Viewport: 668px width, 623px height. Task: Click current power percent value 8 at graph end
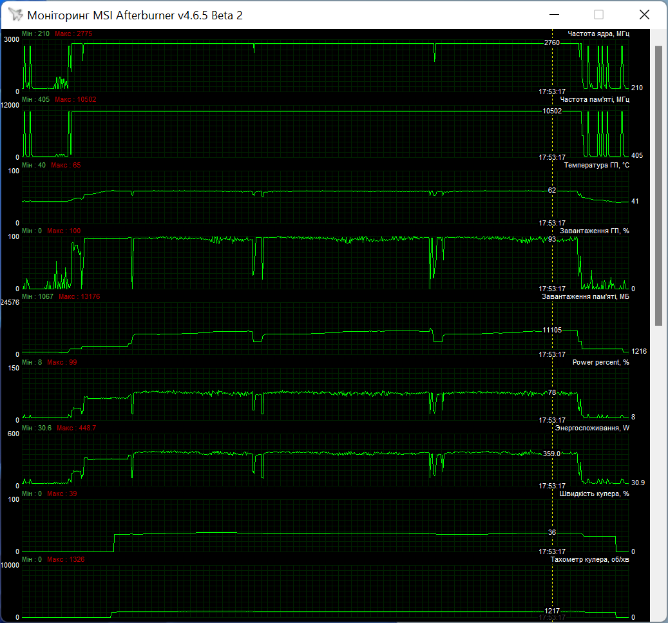pyautogui.click(x=633, y=417)
